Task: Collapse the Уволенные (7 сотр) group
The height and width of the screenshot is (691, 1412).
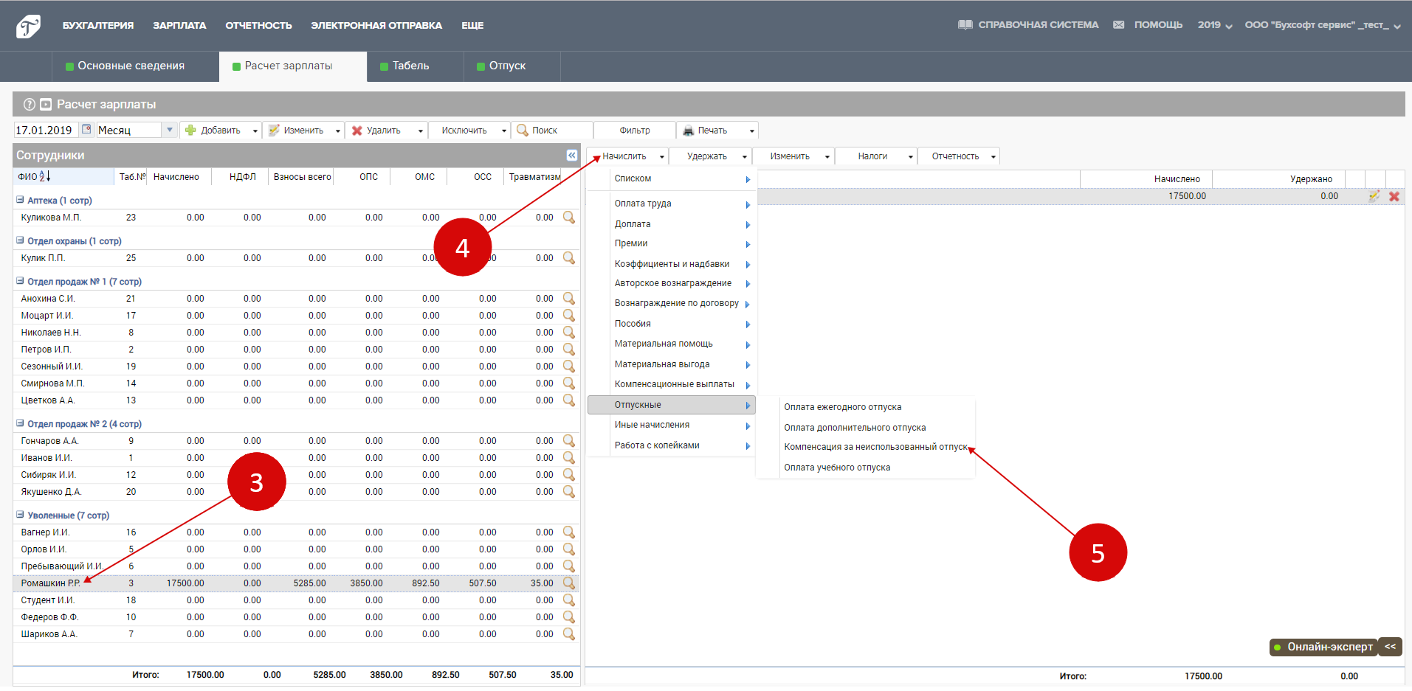Action: (x=20, y=515)
